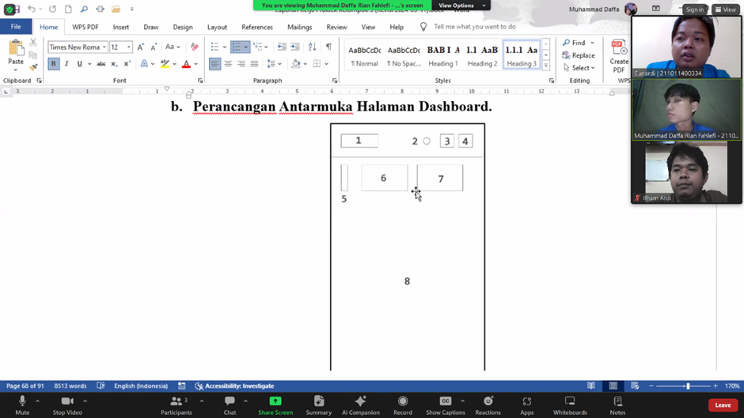
Task: Click the red font color swatch
Action: pos(186,63)
